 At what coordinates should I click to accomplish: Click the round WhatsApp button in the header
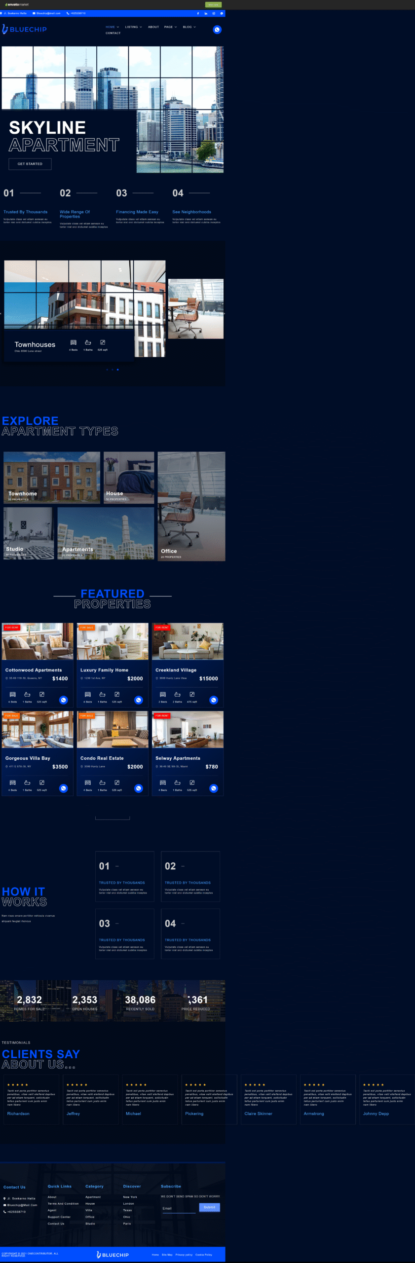click(x=217, y=30)
